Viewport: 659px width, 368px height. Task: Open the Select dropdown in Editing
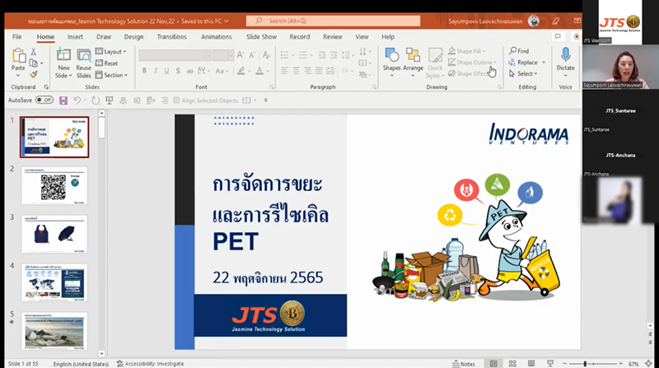523,73
